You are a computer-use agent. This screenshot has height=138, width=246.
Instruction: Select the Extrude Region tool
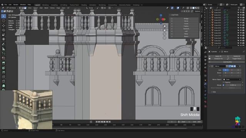(x=3, y=63)
